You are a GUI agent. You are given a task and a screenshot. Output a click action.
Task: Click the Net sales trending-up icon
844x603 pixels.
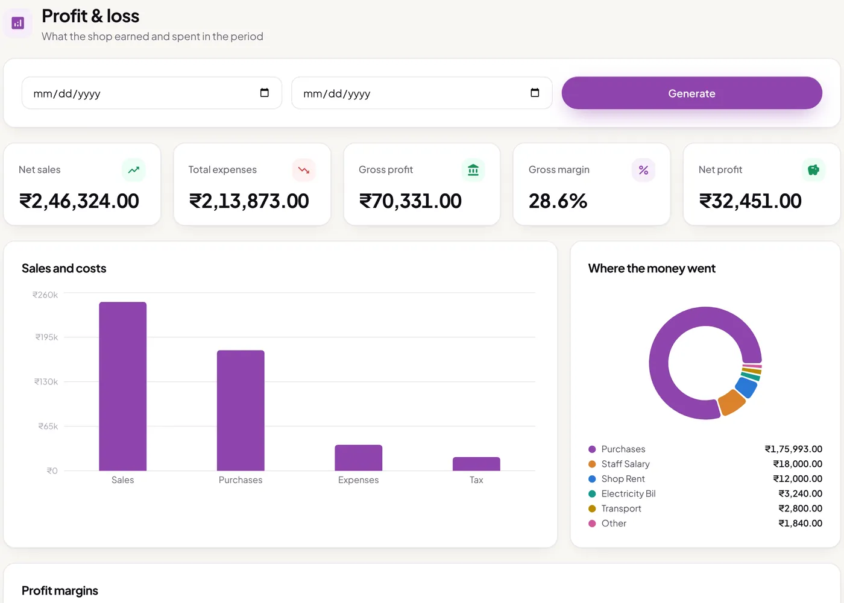tap(134, 170)
